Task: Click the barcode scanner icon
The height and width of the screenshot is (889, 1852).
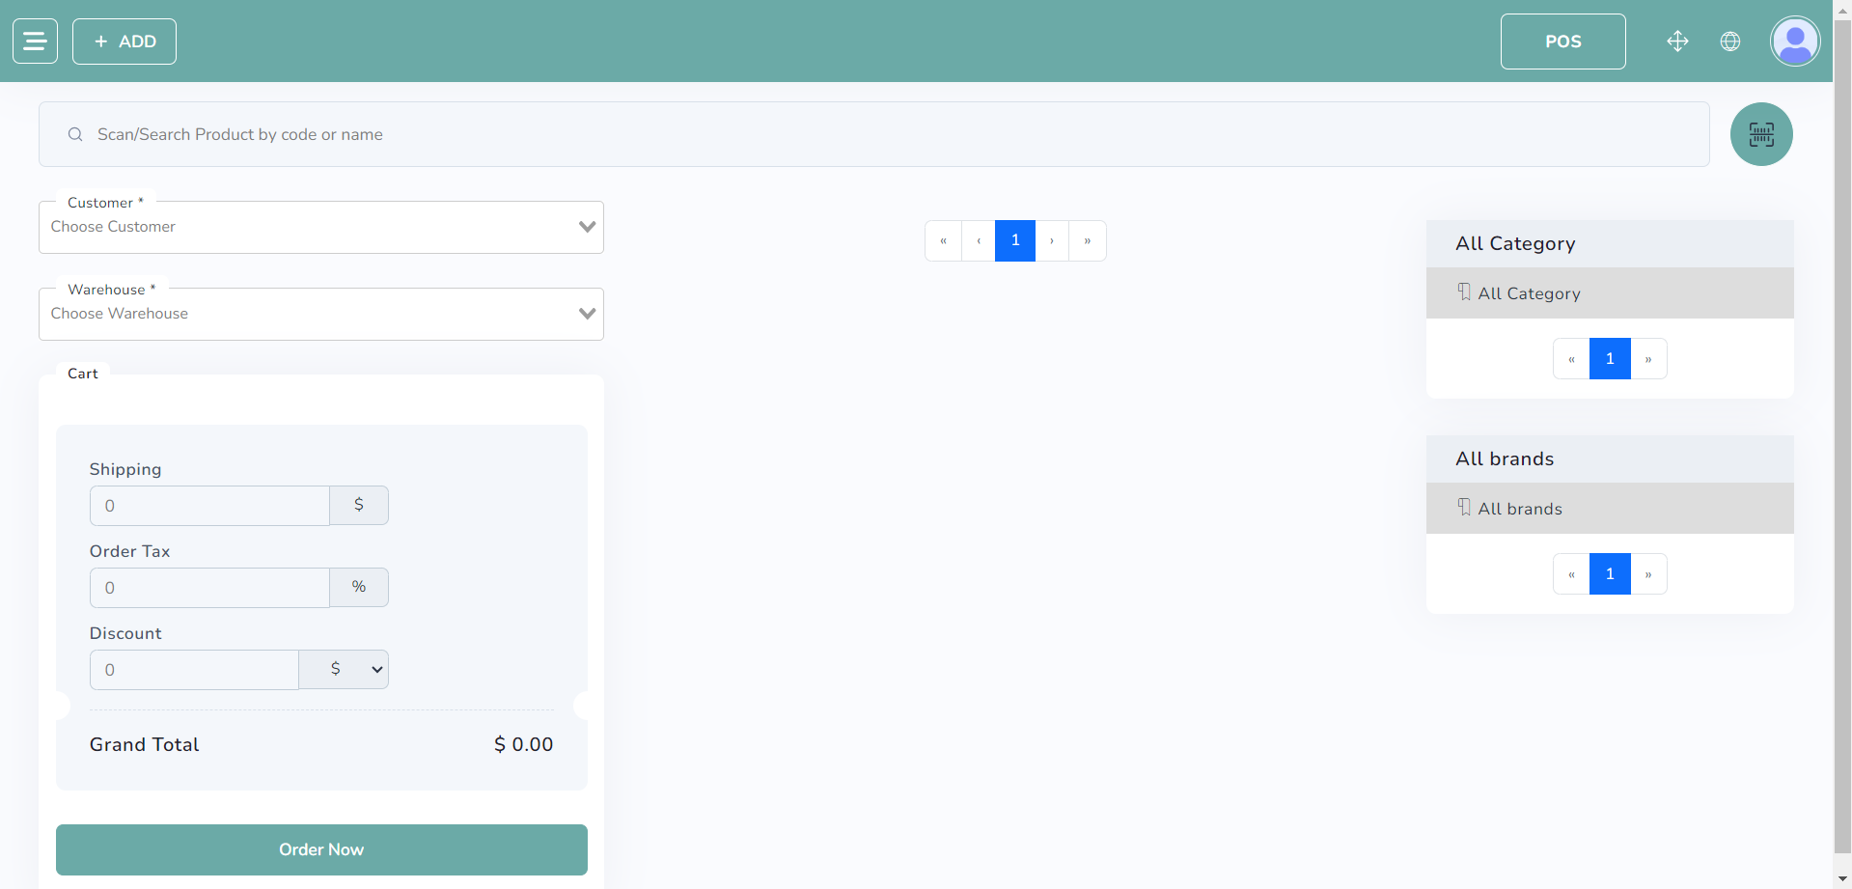Action: (x=1760, y=134)
